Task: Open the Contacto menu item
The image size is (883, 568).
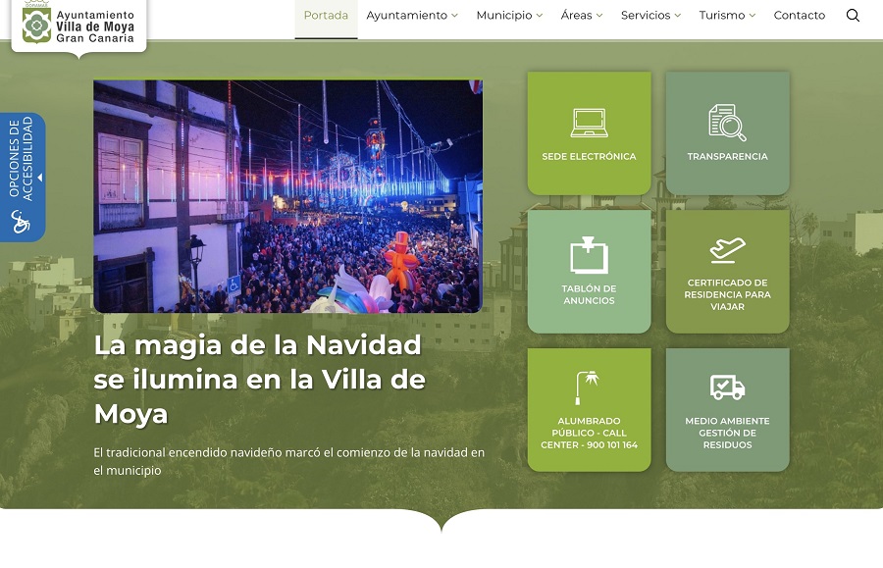Action: 799,15
